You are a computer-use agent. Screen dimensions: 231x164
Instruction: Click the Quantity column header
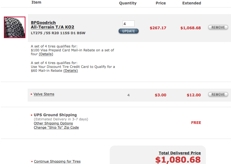[128, 3]
